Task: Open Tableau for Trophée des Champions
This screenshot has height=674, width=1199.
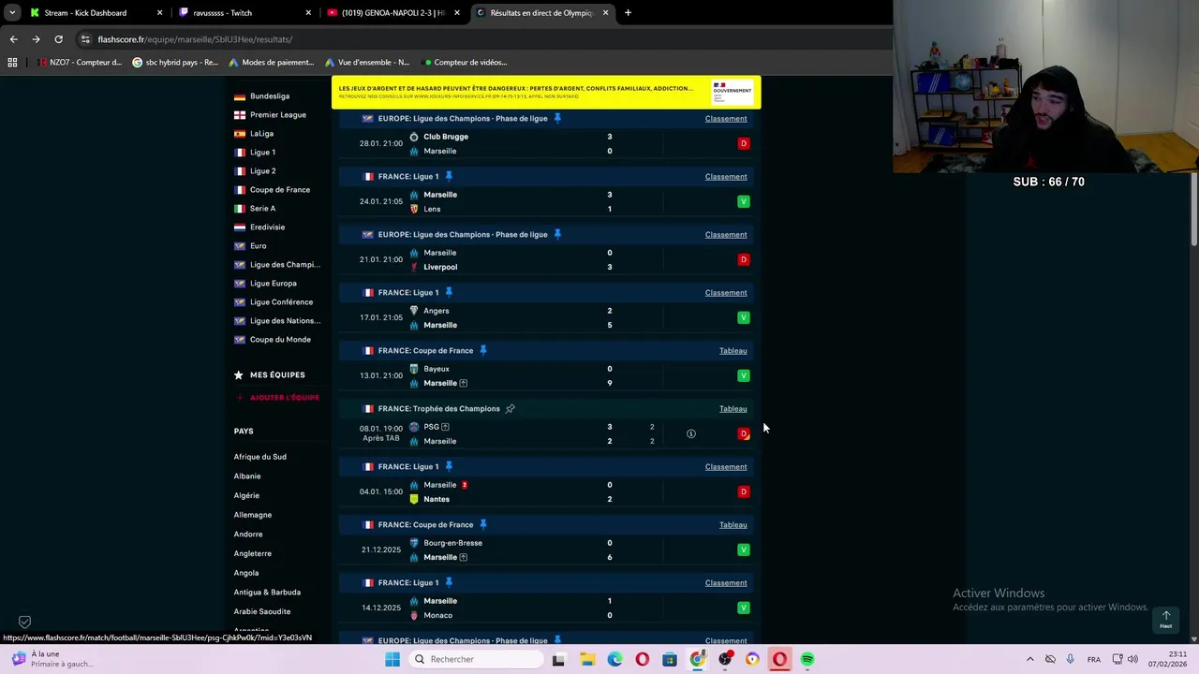Action: [733, 408]
